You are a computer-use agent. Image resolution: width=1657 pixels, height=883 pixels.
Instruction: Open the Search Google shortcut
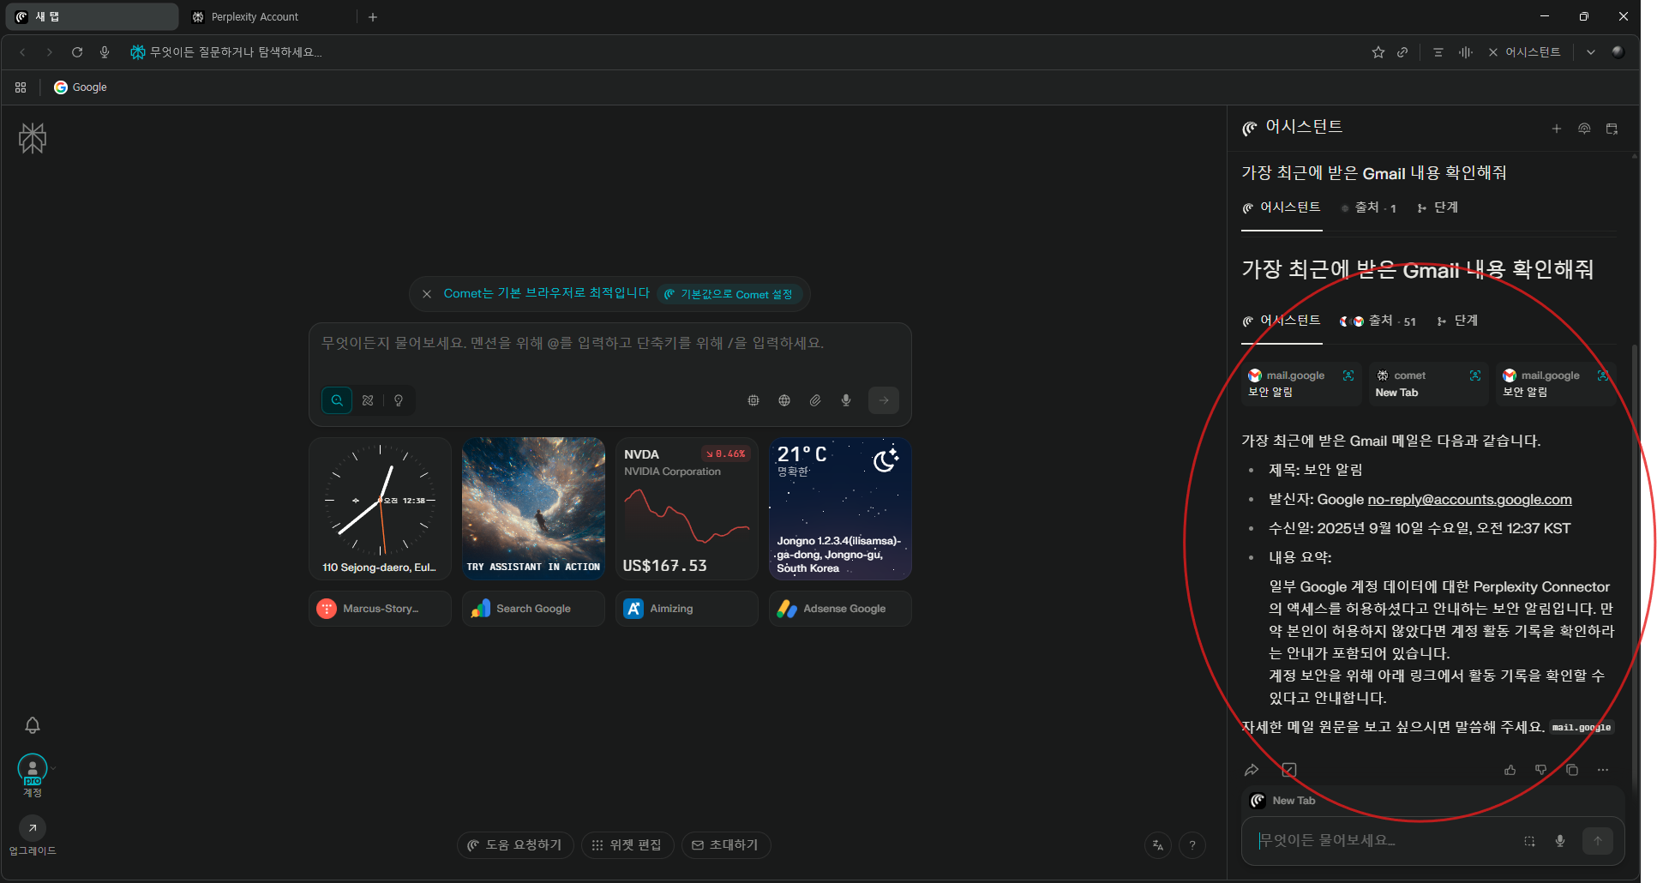pyautogui.click(x=533, y=609)
